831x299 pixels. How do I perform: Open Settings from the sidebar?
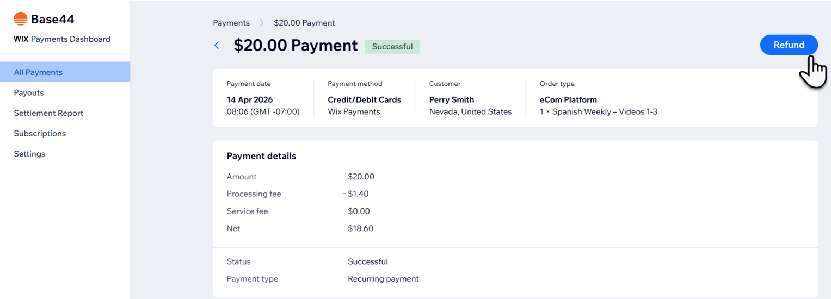[x=29, y=154]
